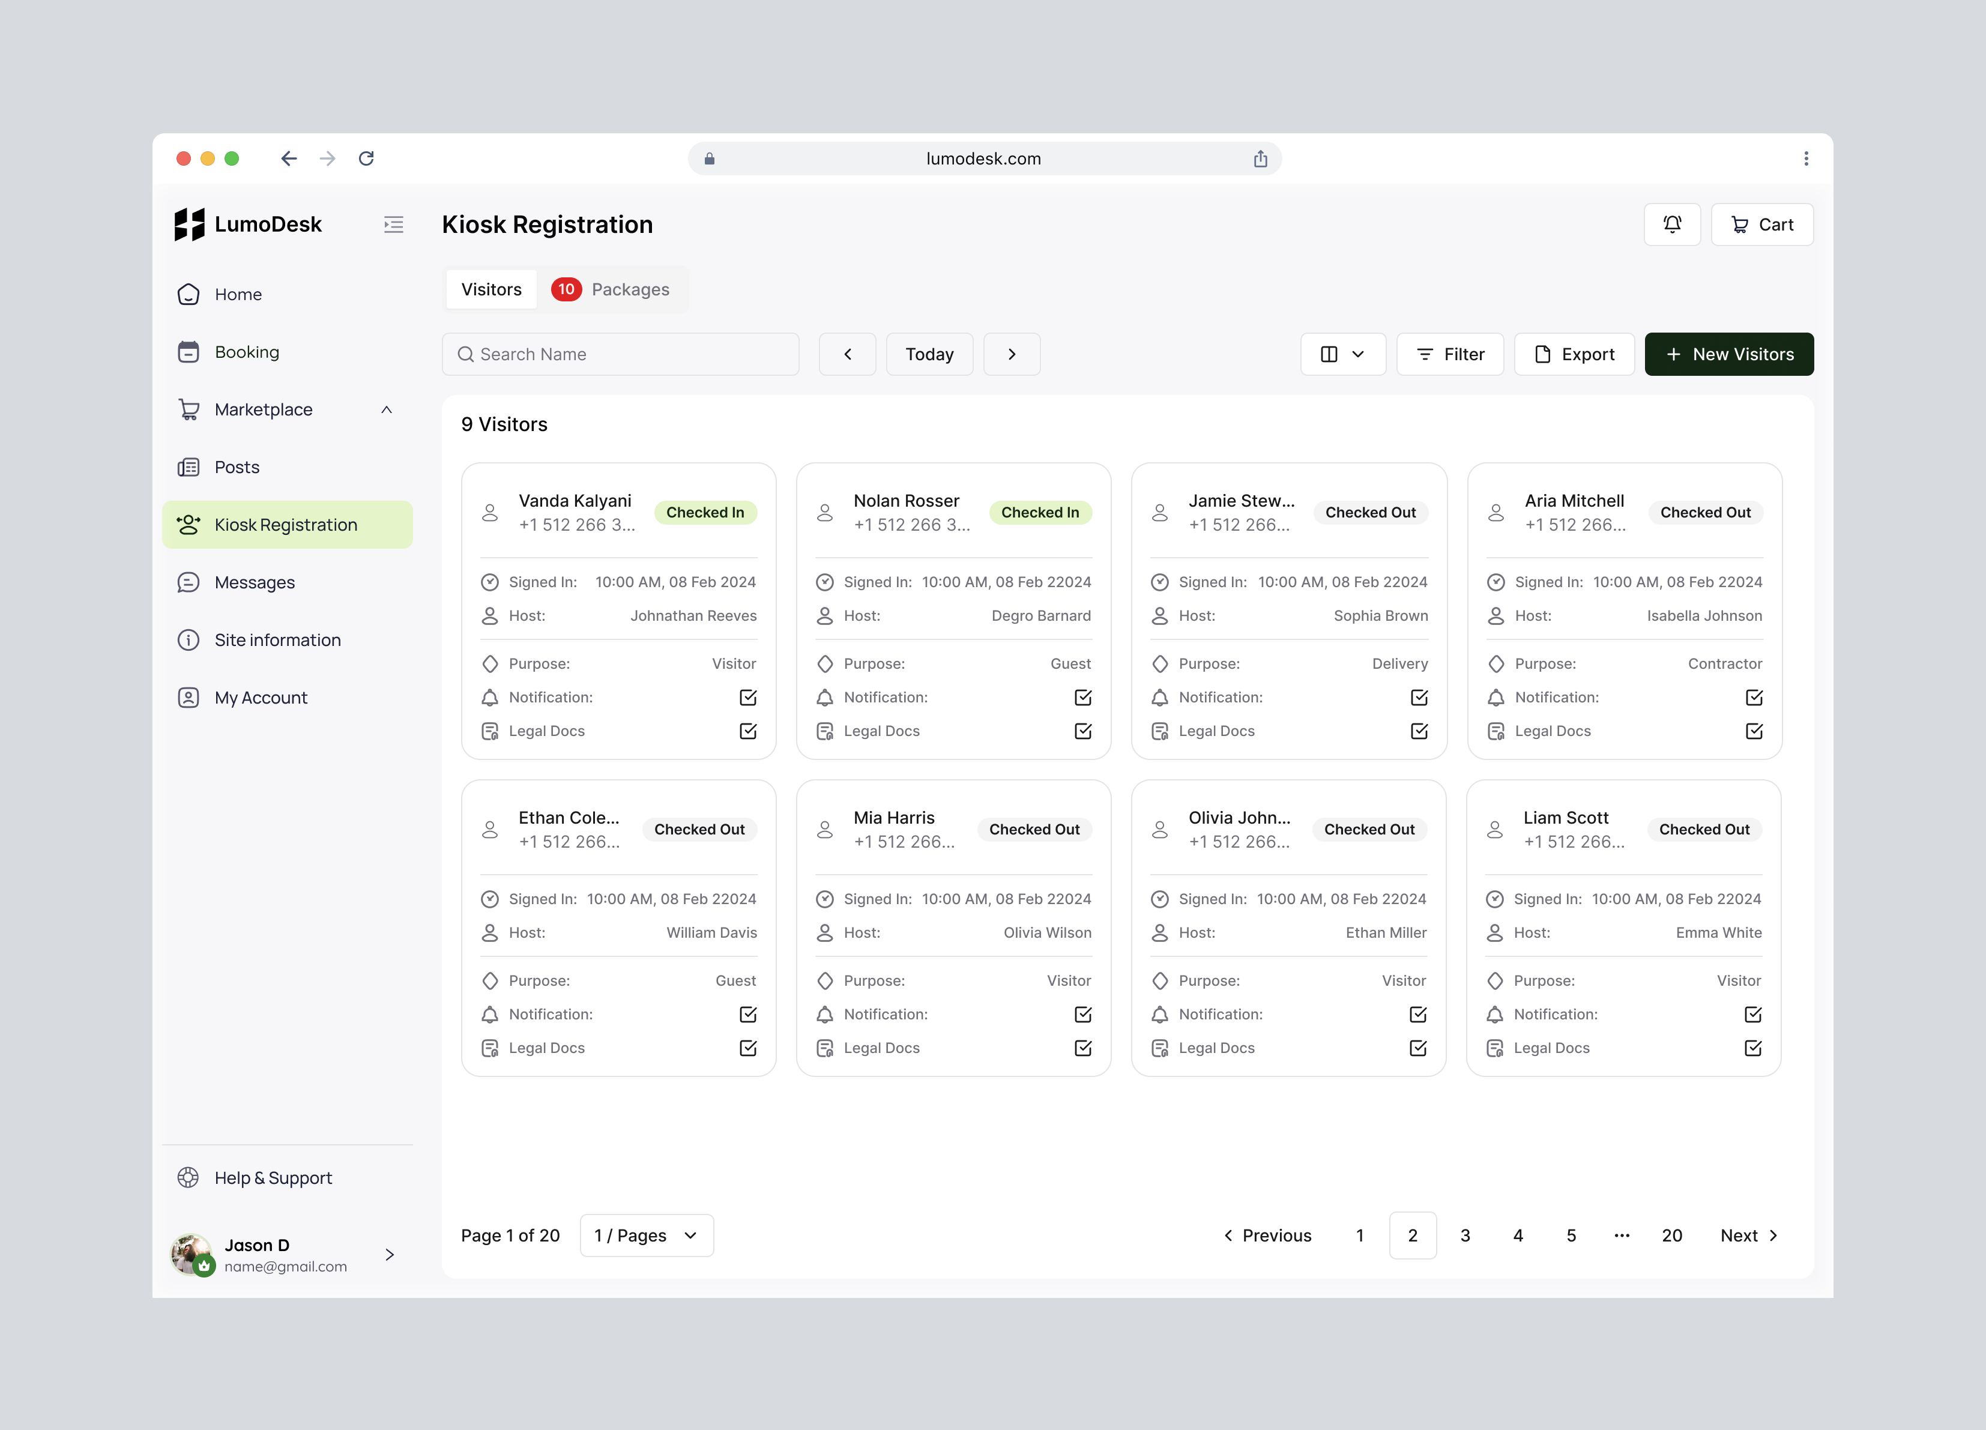The image size is (1986, 1430).
Task: Open notifications via the bell icon
Action: coord(1673,224)
